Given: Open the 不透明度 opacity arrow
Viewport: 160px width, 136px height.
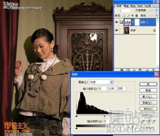Looking at the screenshot, I should (157, 10).
